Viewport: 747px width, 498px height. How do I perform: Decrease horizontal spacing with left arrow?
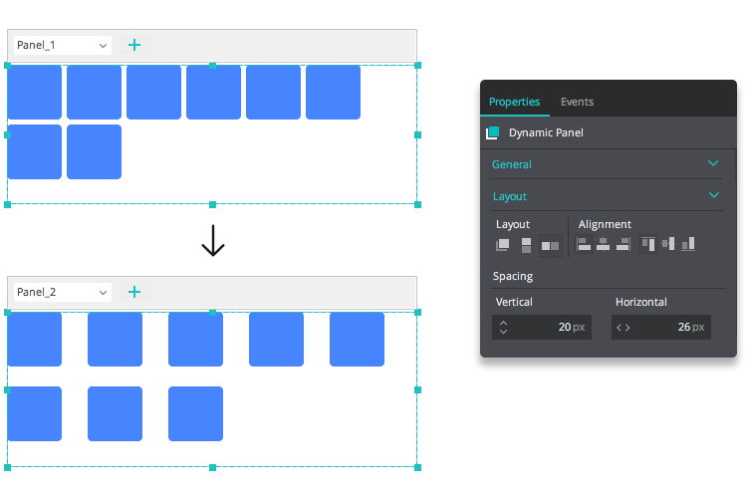620,328
